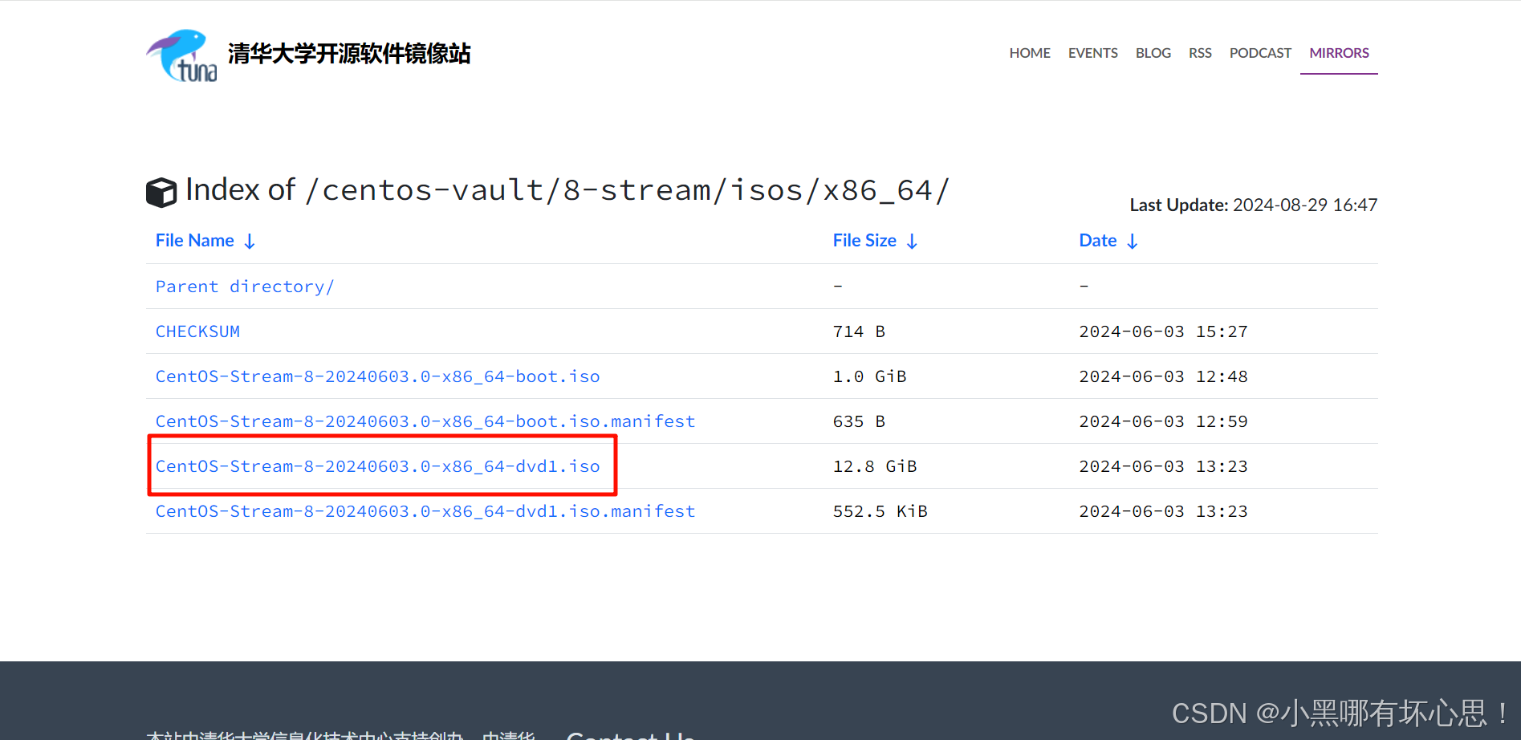
Task: Open the boot.iso.manifest file link
Action: point(425,421)
